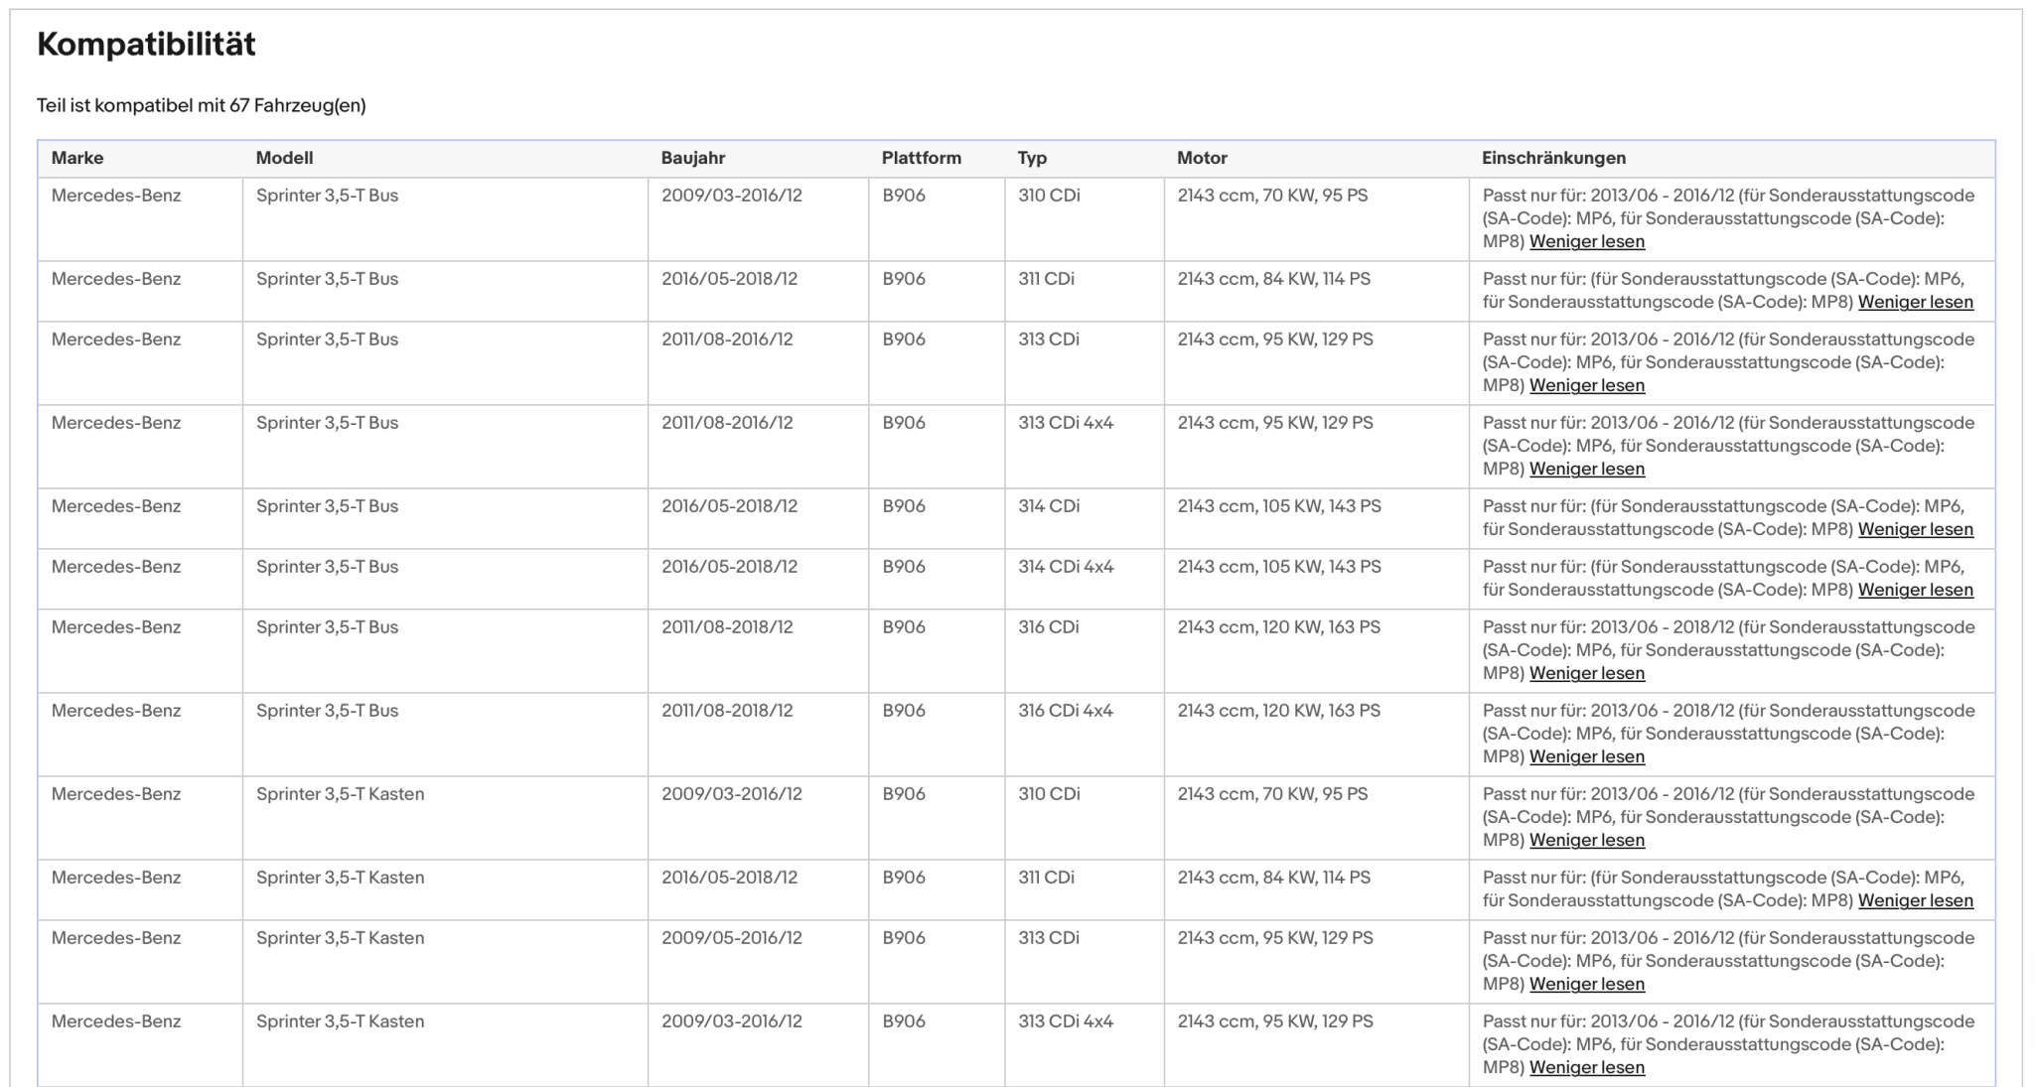
Task: Click the Typ column header
Action: pyautogui.click(x=1032, y=158)
